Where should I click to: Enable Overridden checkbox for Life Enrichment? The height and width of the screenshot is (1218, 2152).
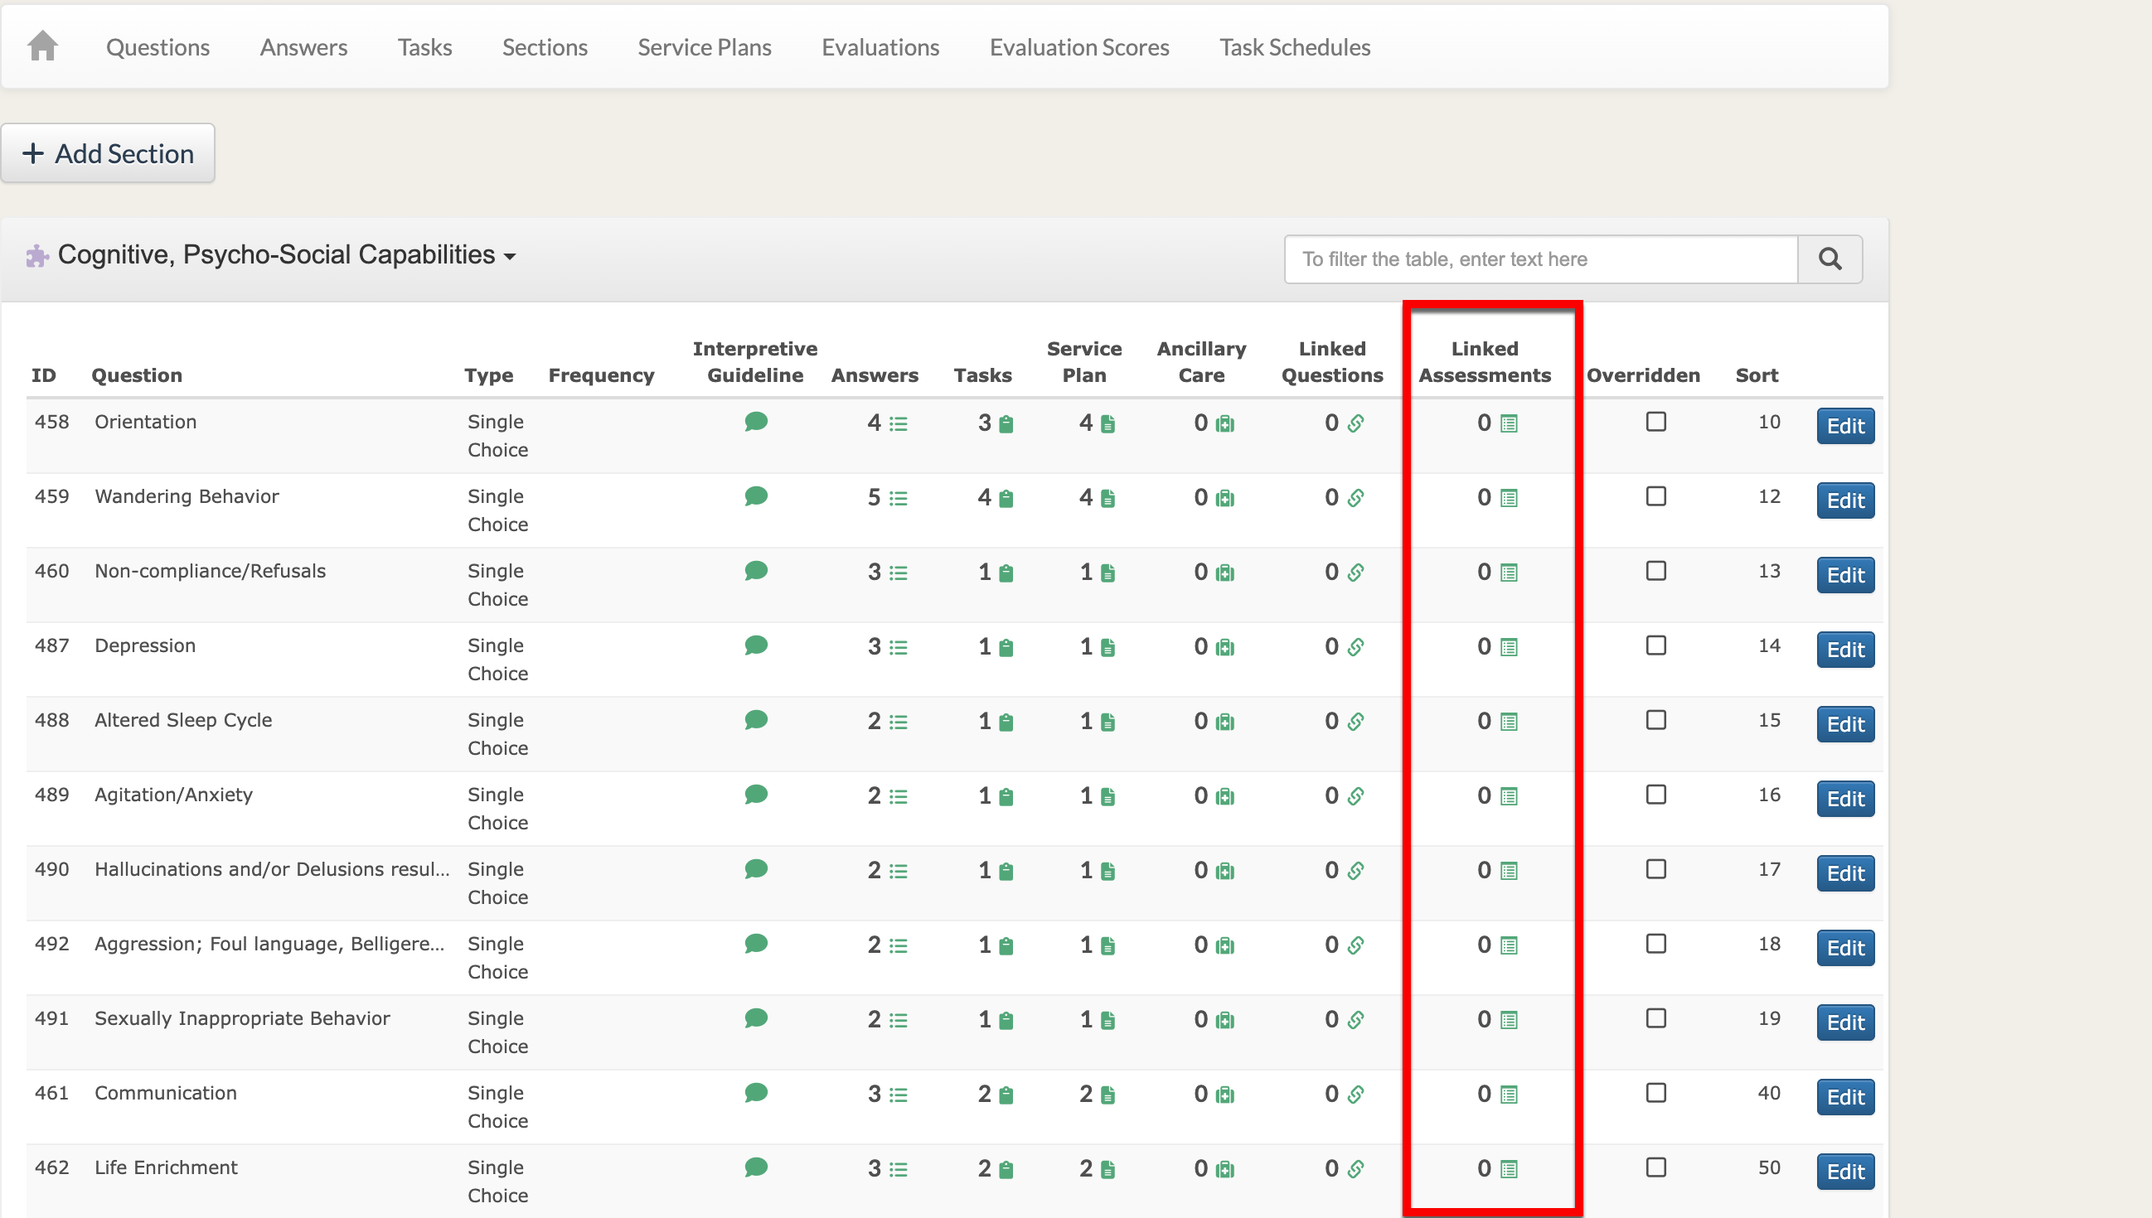(x=1655, y=1167)
